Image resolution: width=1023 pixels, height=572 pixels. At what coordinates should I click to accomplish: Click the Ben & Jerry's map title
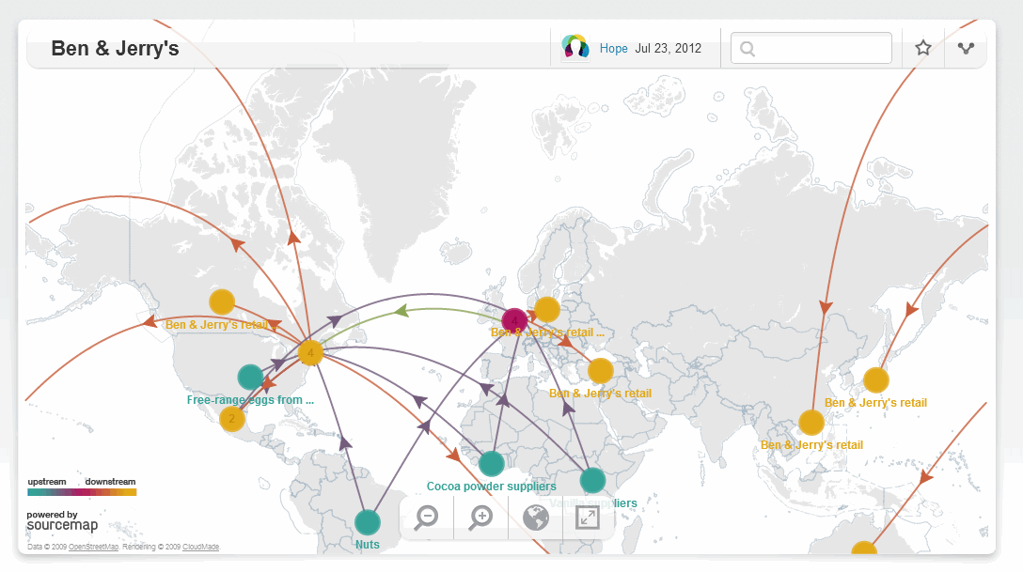(115, 48)
